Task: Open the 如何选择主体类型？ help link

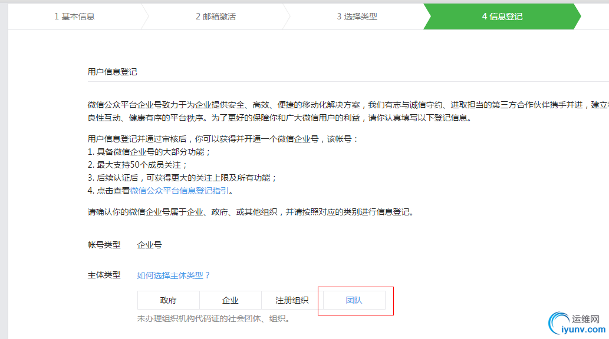Action: [173, 275]
